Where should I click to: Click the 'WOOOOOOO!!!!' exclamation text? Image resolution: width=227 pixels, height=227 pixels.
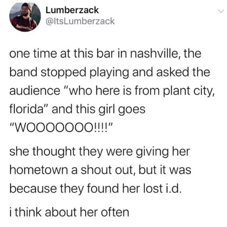pos(62,127)
